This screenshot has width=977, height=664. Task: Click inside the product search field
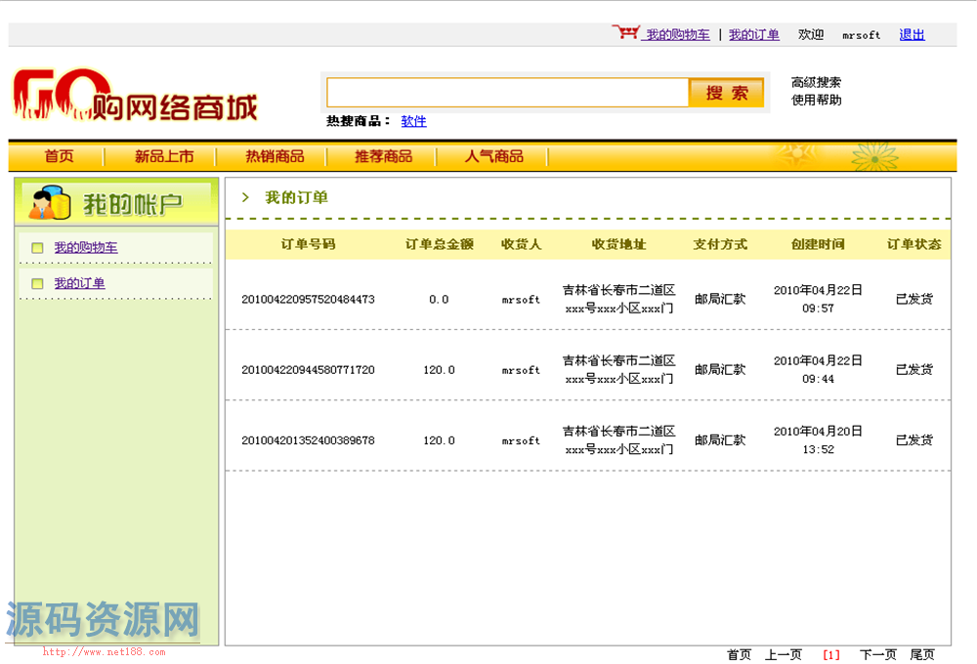point(507,93)
